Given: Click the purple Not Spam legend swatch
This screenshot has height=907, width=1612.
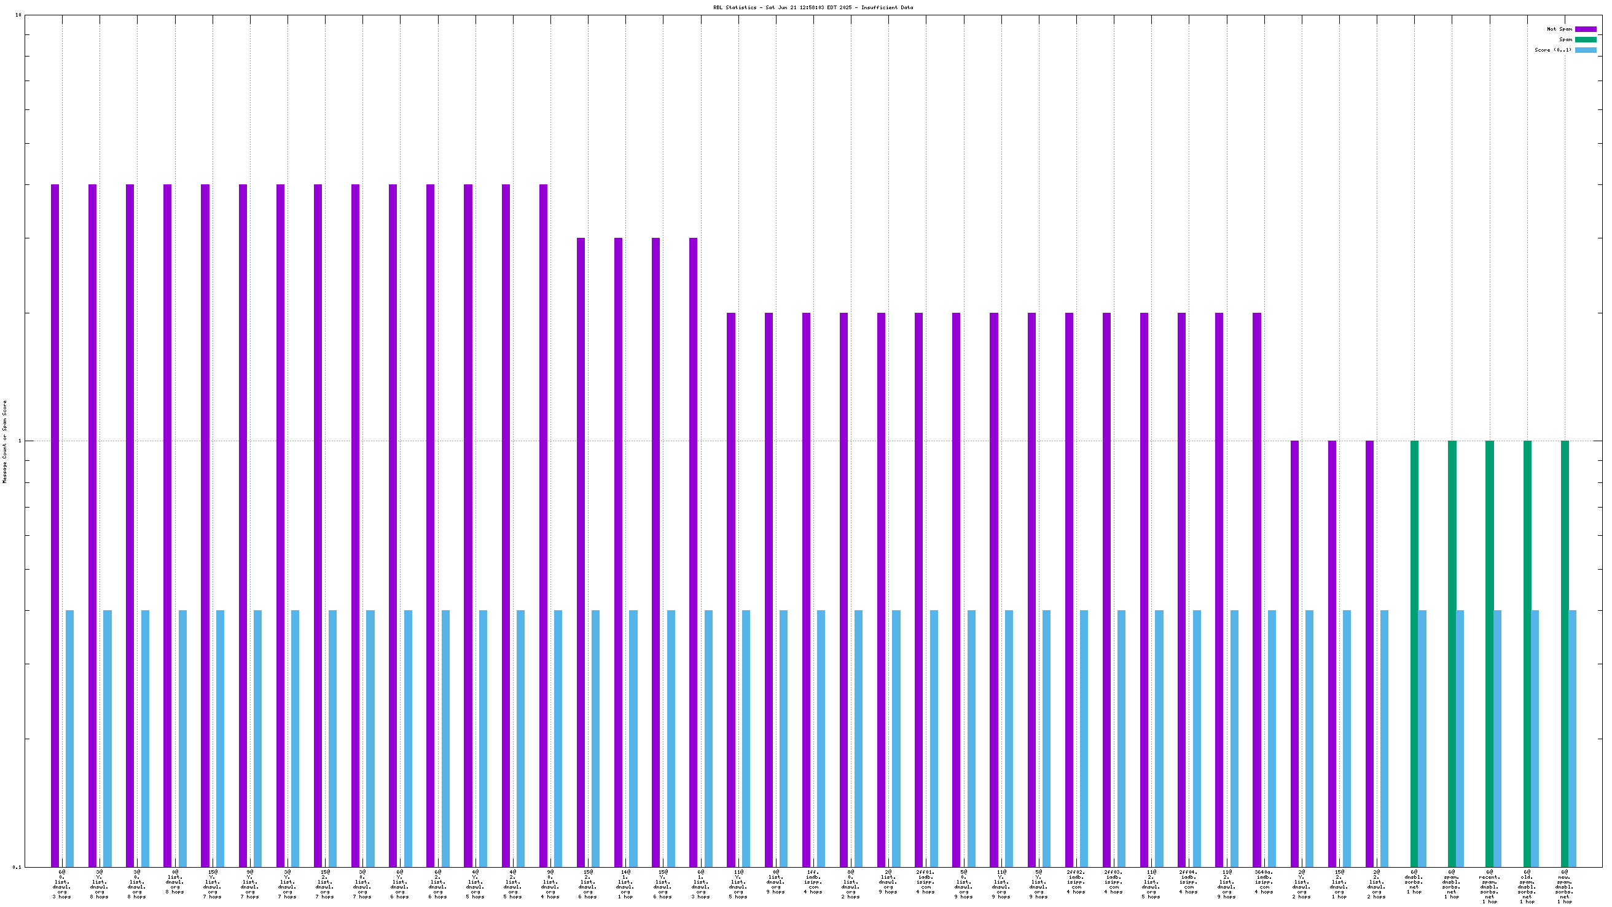Looking at the screenshot, I should tap(1585, 29).
